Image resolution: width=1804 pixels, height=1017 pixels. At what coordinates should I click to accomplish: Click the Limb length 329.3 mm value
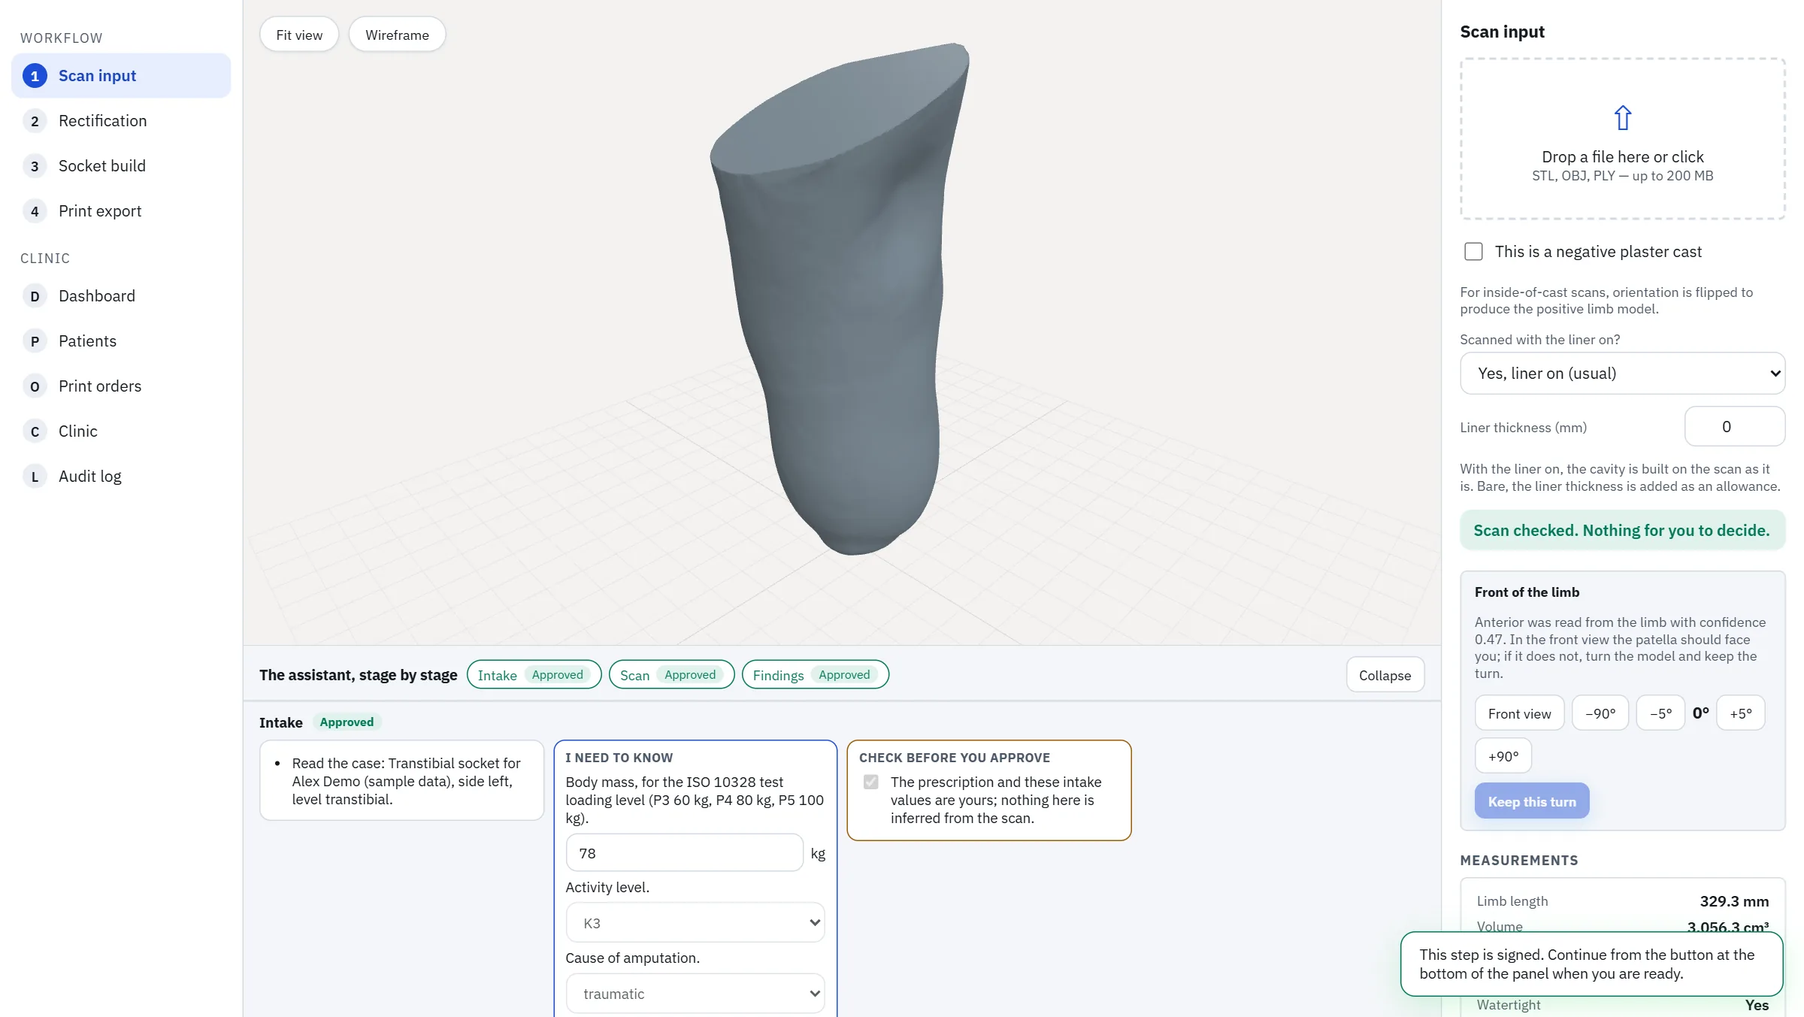point(1734,901)
